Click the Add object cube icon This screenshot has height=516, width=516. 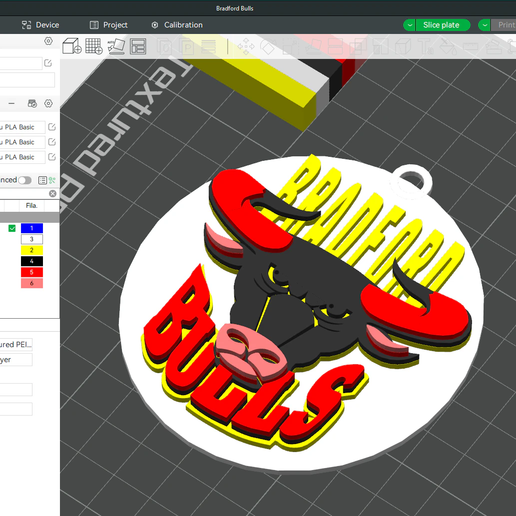tap(72, 46)
